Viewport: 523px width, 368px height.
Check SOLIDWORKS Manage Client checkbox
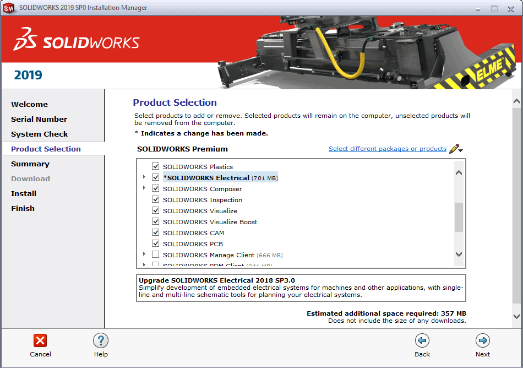coord(155,254)
